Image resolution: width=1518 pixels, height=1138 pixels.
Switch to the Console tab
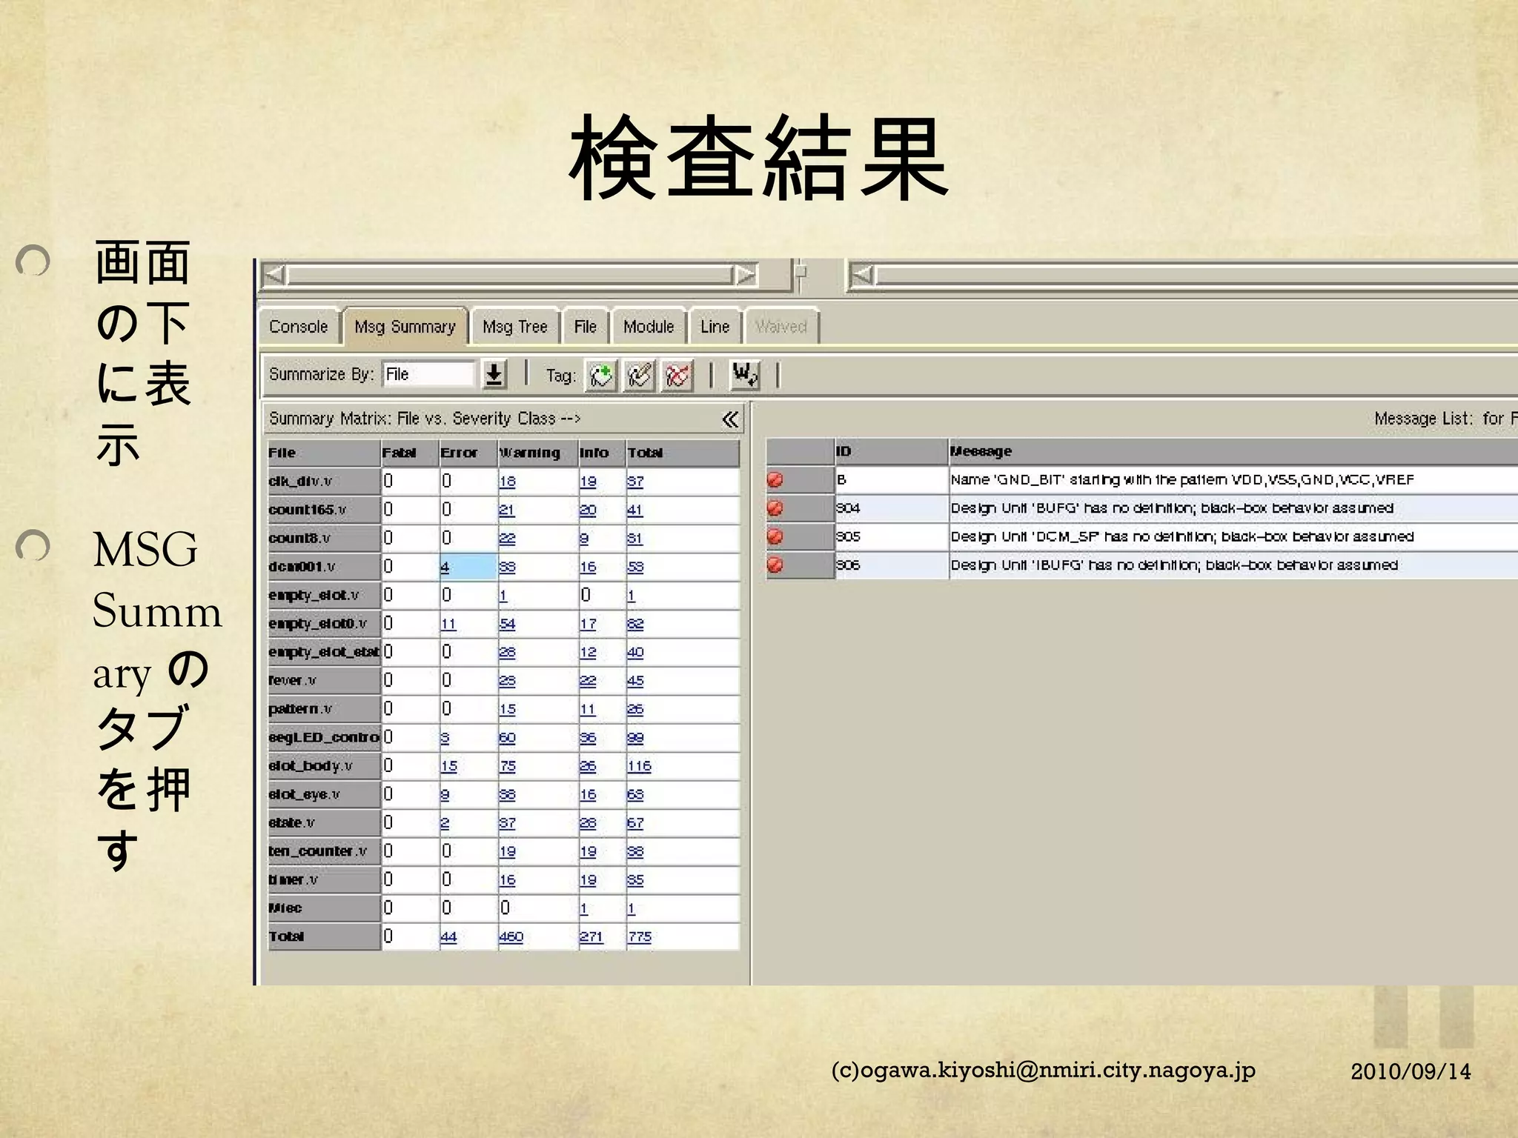click(298, 327)
